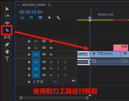Open Timeline display settings wrench
The height and width of the screenshot is (101, 129).
click(58, 18)
